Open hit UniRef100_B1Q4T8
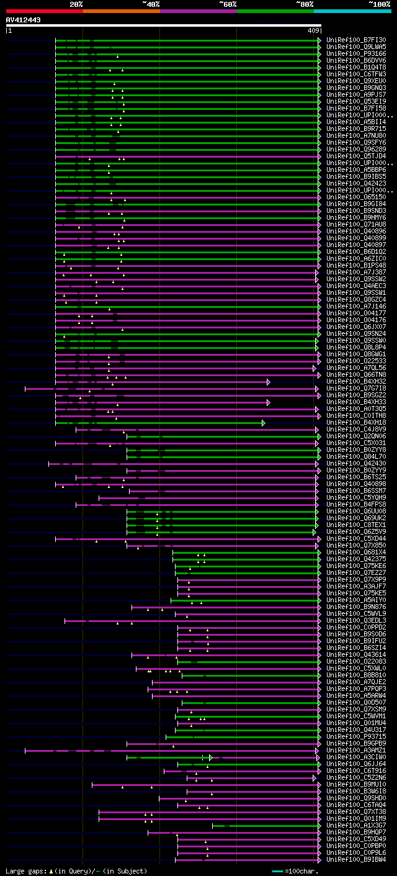Image resolution: width=397 pixels, height=876 pixels. (x=356, y=67)
